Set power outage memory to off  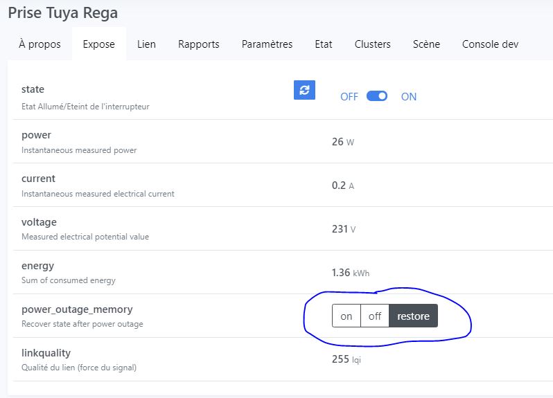pyautogui.click(x=374, y=316)
